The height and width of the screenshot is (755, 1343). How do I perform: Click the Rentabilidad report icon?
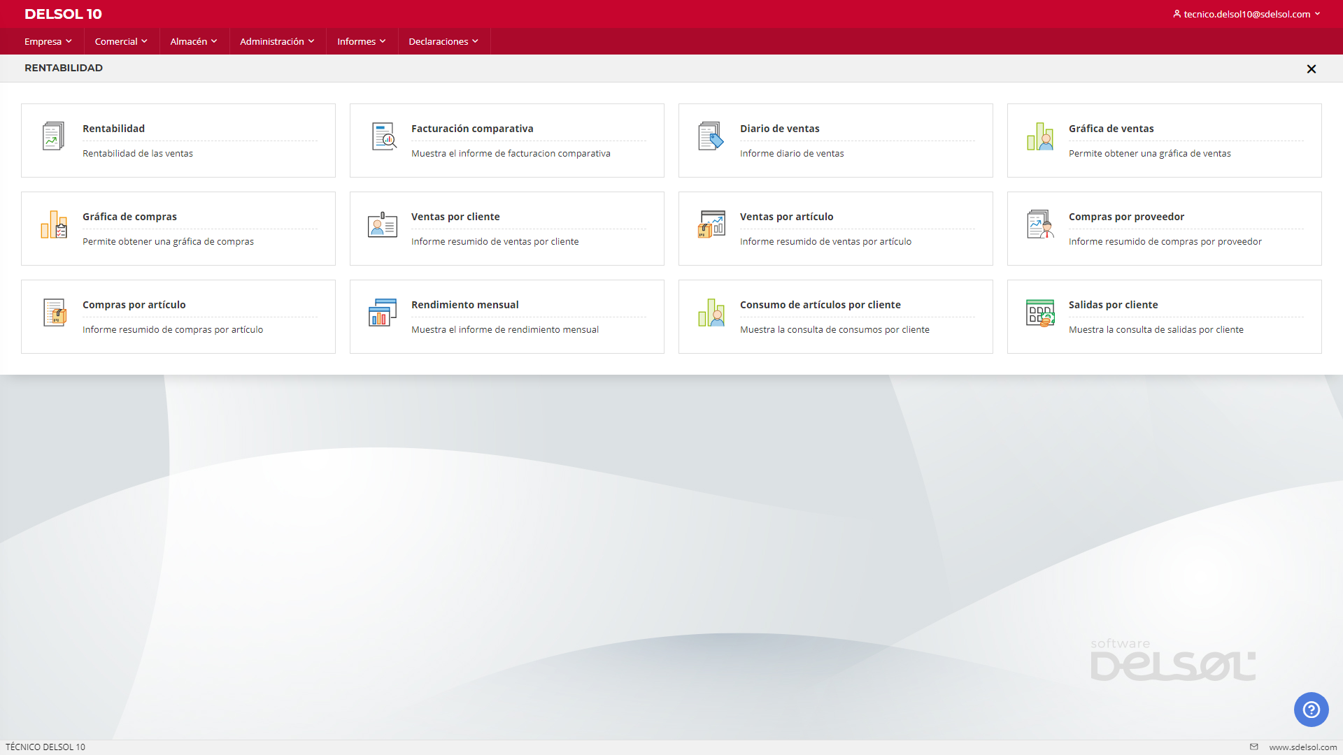[53, 136]
